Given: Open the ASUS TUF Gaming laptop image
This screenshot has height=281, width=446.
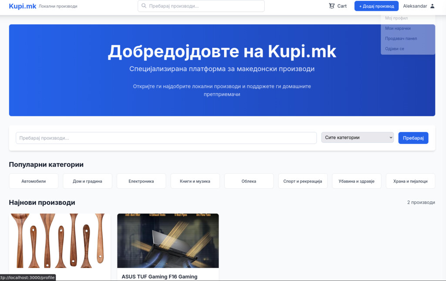Looking at the screenshot, I should pyautogui.click(x=168, y=240).
